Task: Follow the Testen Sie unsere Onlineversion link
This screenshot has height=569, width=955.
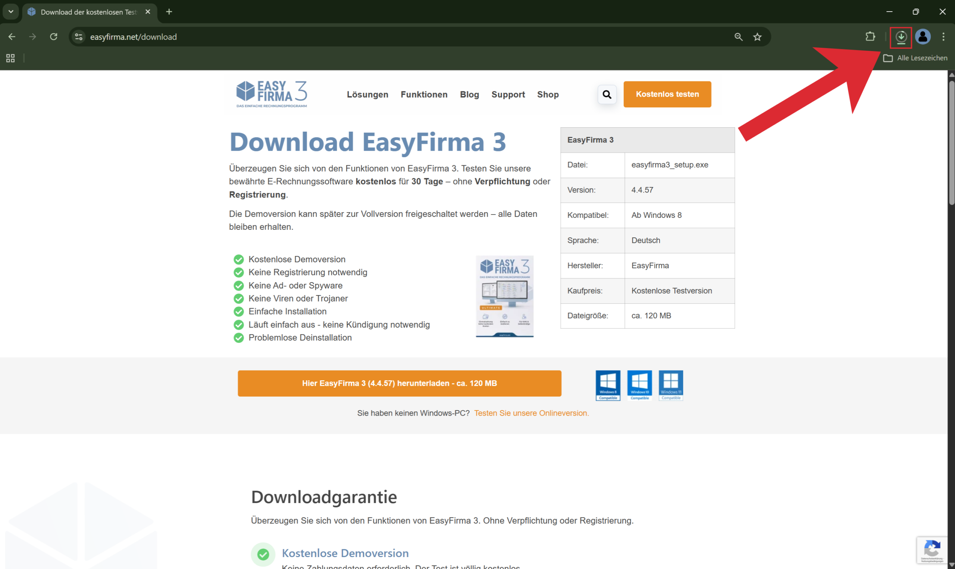Action: 531,413
